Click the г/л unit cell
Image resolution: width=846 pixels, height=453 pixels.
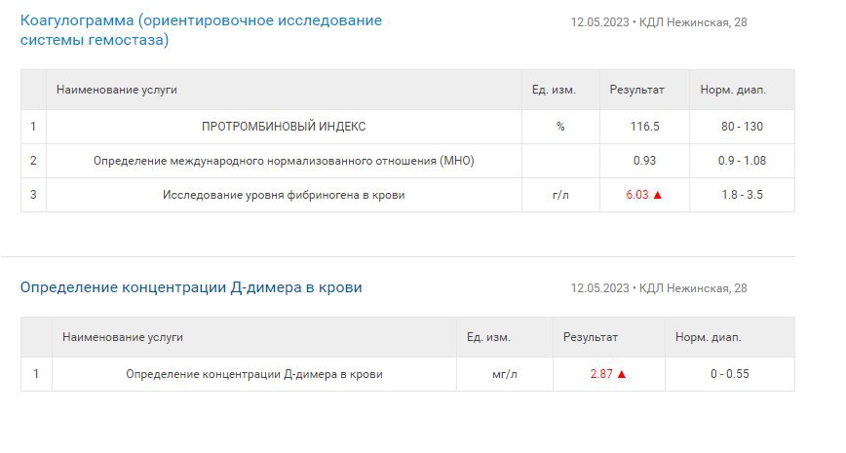[x=560, y=195]
